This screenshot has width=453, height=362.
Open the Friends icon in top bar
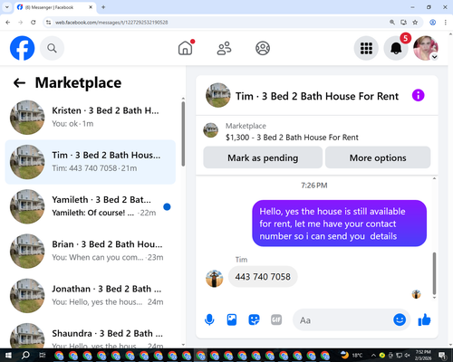[224, 48]
